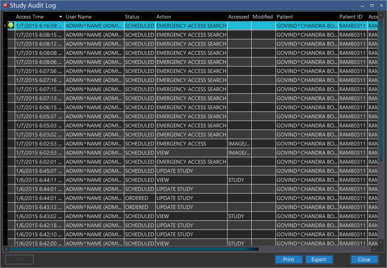Click the Patient ID column header
Screen dimensions: 387x268
(x=351, y=17)
